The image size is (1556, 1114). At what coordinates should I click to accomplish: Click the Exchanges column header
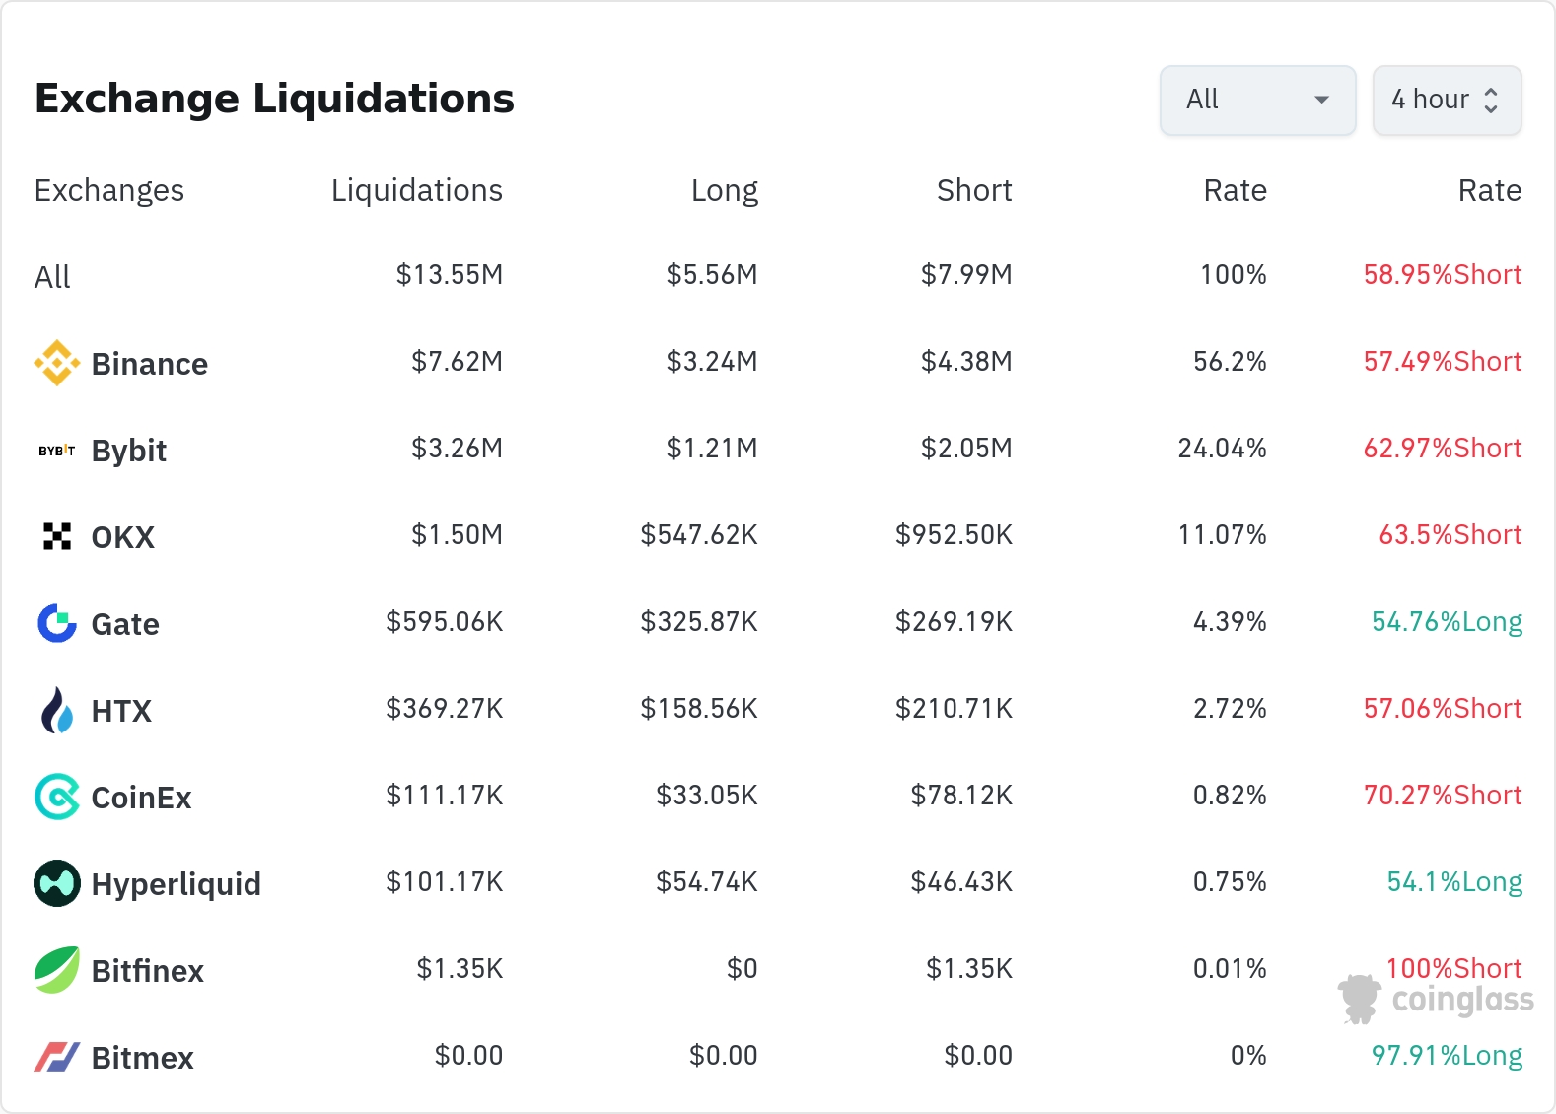(108, 190)
